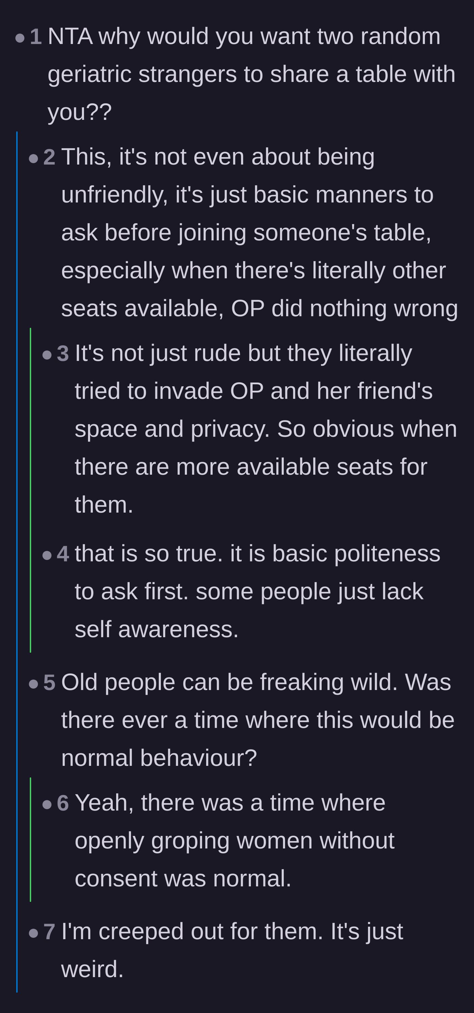
Task: Click the bullet dot beside comment 2
Action: tap(34, 159)
